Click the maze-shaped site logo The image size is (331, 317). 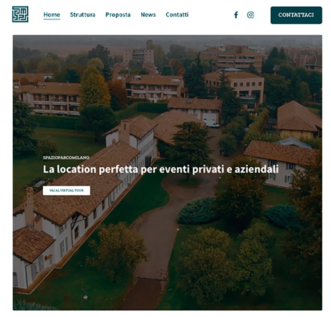point(20,14)
